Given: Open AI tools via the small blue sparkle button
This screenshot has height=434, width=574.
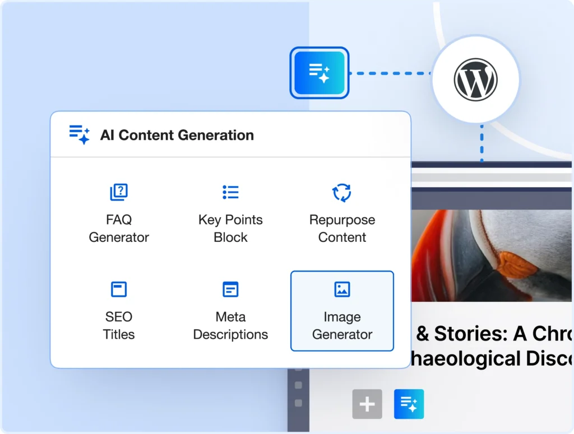Looking at the screenshot, I should (x=409, y=404).
